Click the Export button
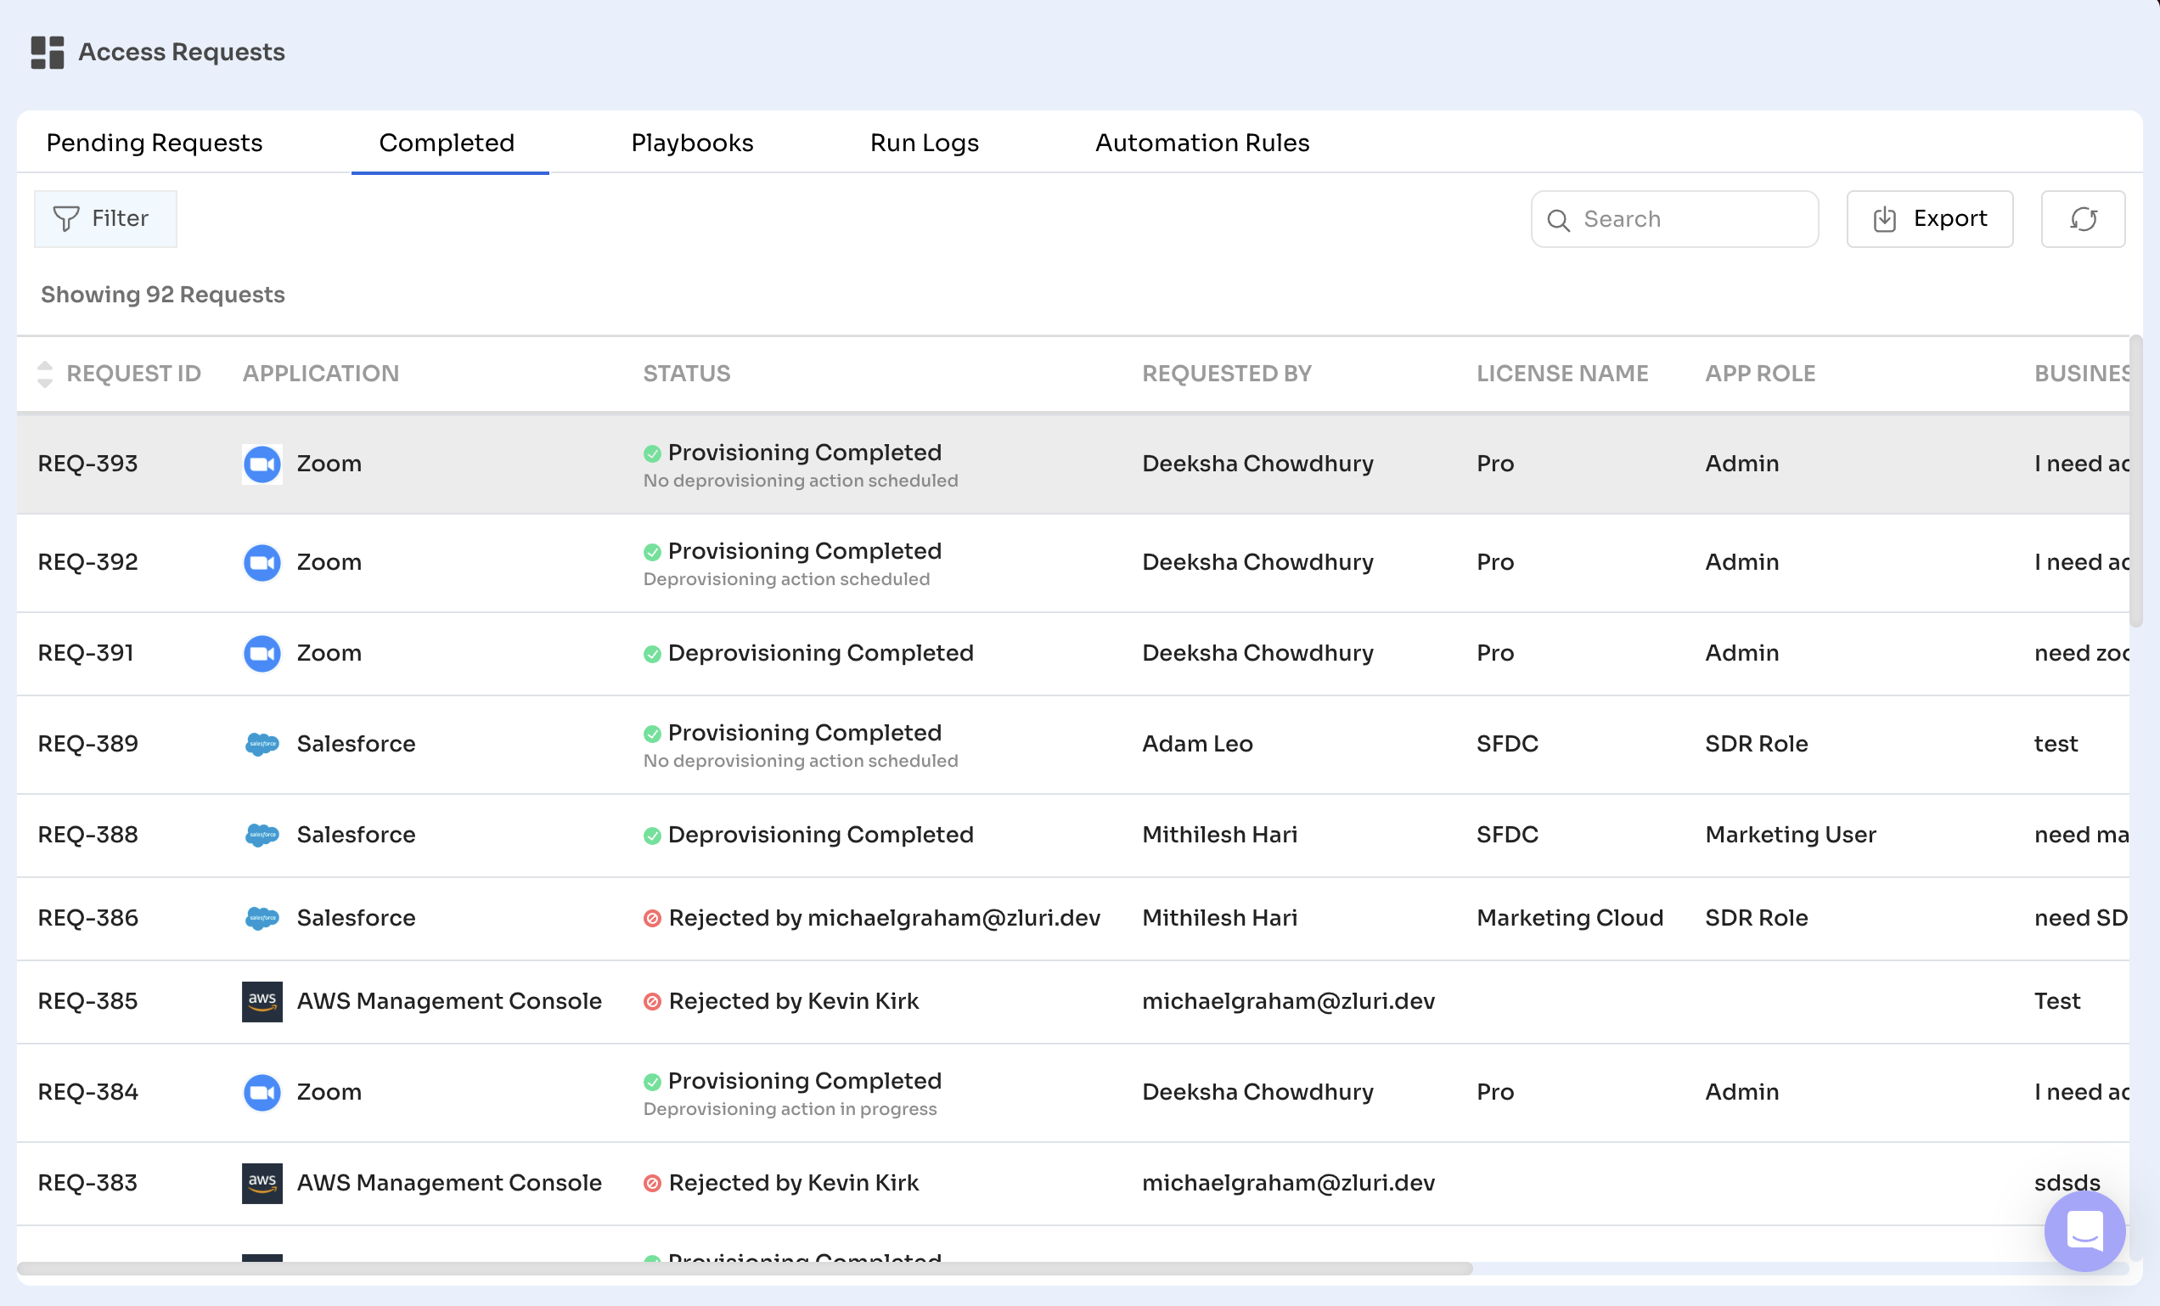2160x1306 pixels. pos(1929,219)
